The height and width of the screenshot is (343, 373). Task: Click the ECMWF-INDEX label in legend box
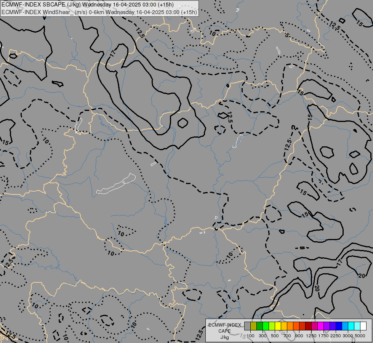pyautogui.click(x=224, y=325)
